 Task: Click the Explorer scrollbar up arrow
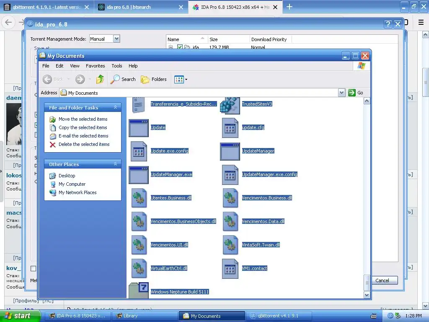coord(367,101)
